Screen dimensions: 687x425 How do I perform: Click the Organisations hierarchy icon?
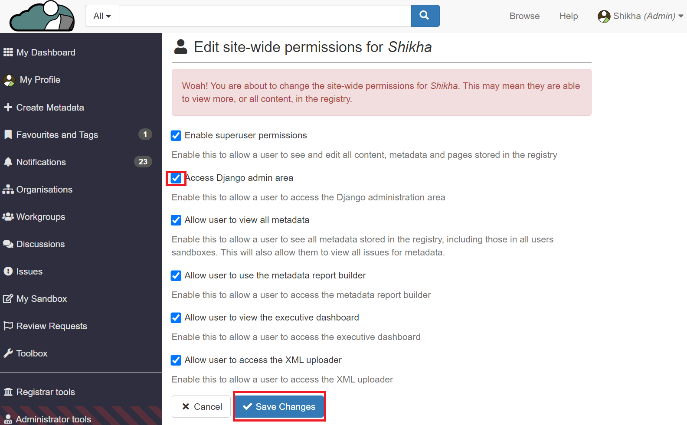[8, 190]
